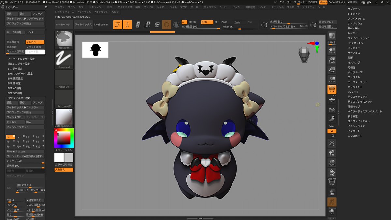Click the クイックセーブ button
Image resolution: width=391 pixels, height=220 pixels.
(288, 2)
